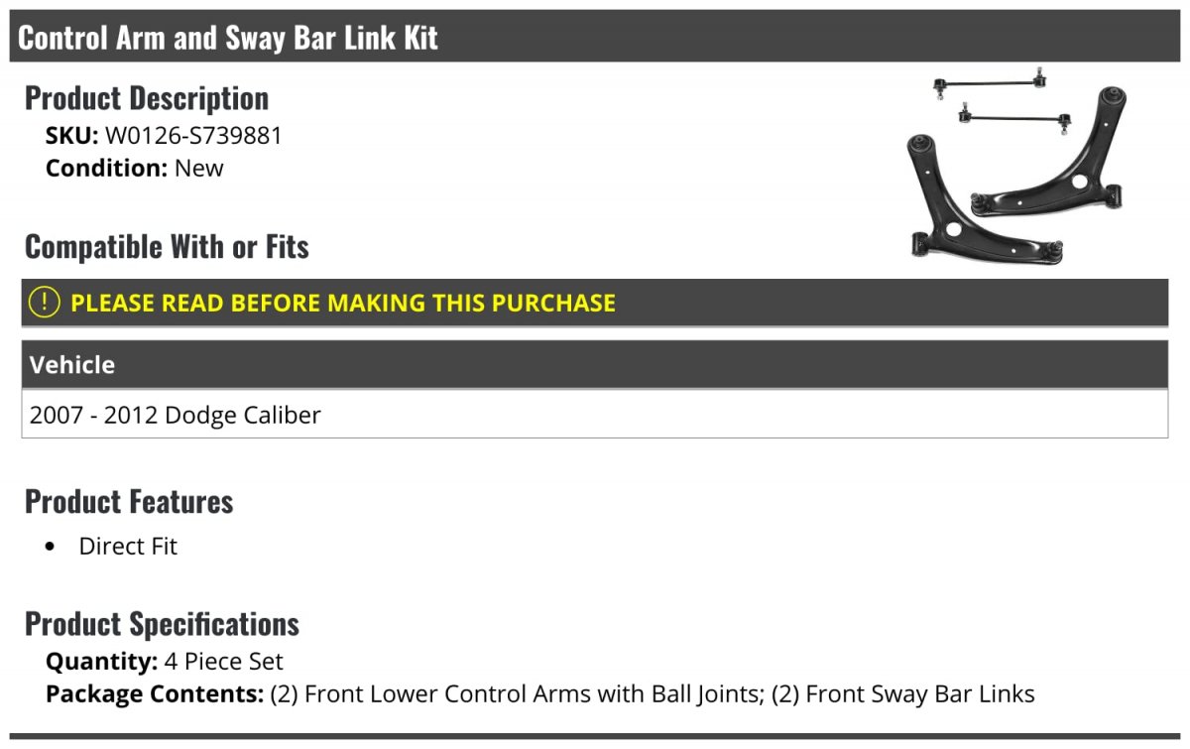Select the Vehicle table header
This screenshot has height=749, width=1190.
click(72, 365)
